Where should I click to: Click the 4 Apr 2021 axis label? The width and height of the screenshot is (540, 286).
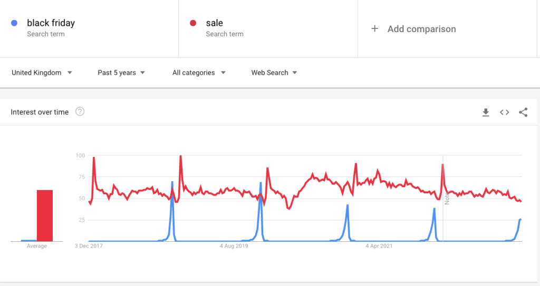tap(379, 246)
